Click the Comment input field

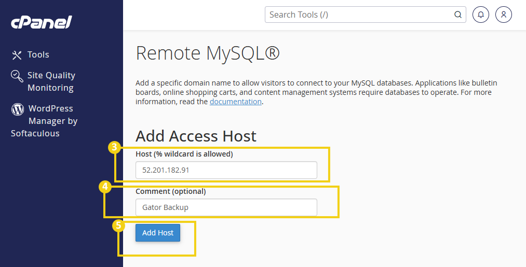226,207
